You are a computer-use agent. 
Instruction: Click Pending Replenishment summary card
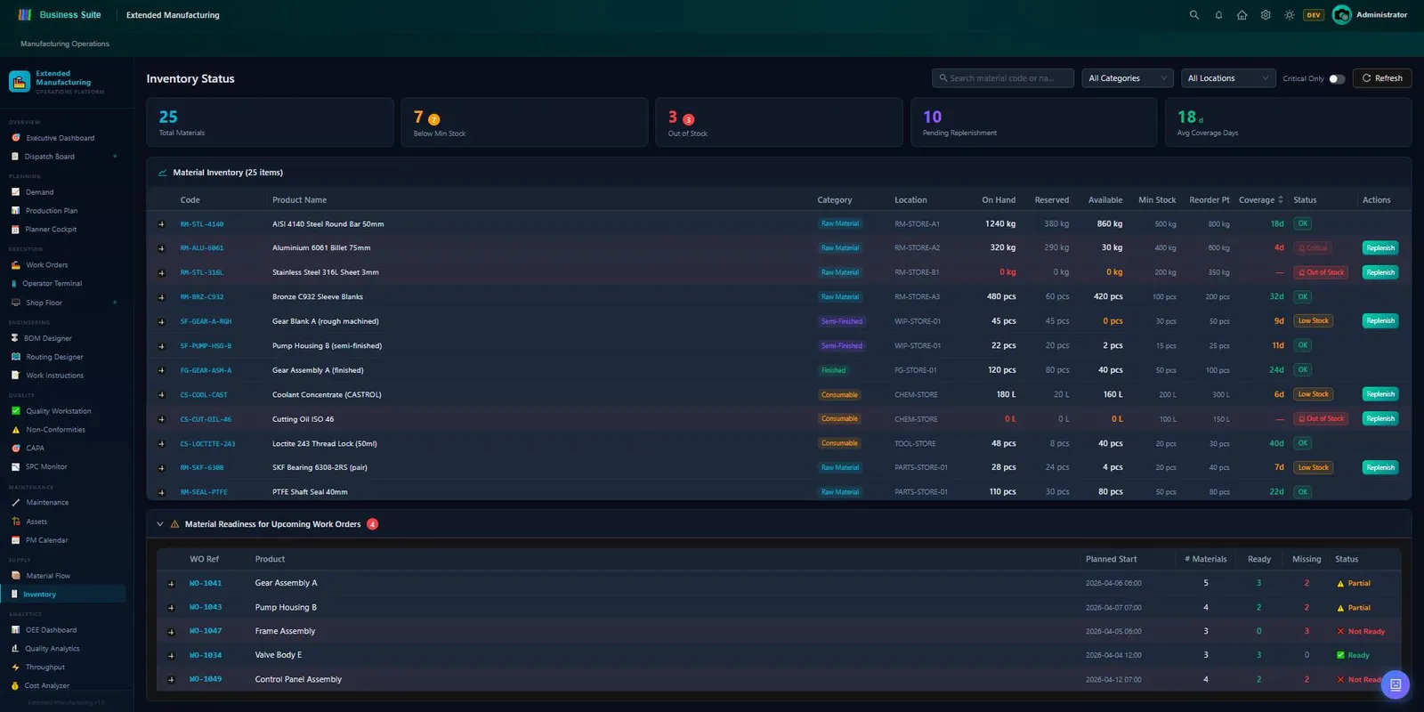point(1033,123)
